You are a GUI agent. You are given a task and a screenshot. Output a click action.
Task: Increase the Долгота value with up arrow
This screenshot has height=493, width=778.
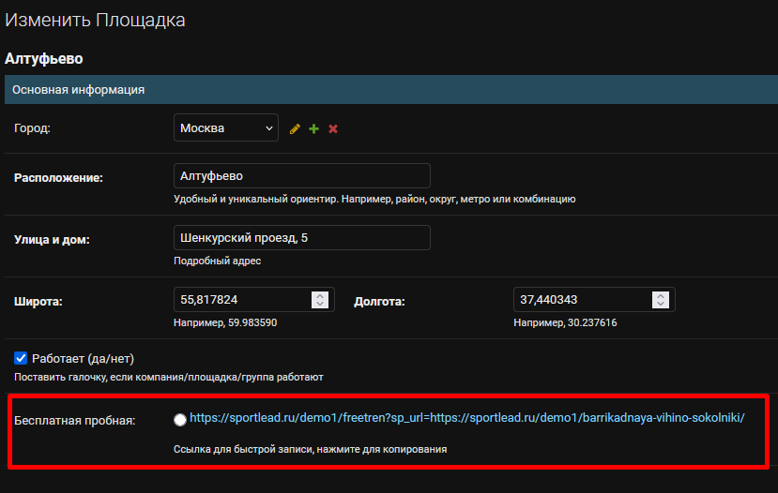(x=661, y=296)
